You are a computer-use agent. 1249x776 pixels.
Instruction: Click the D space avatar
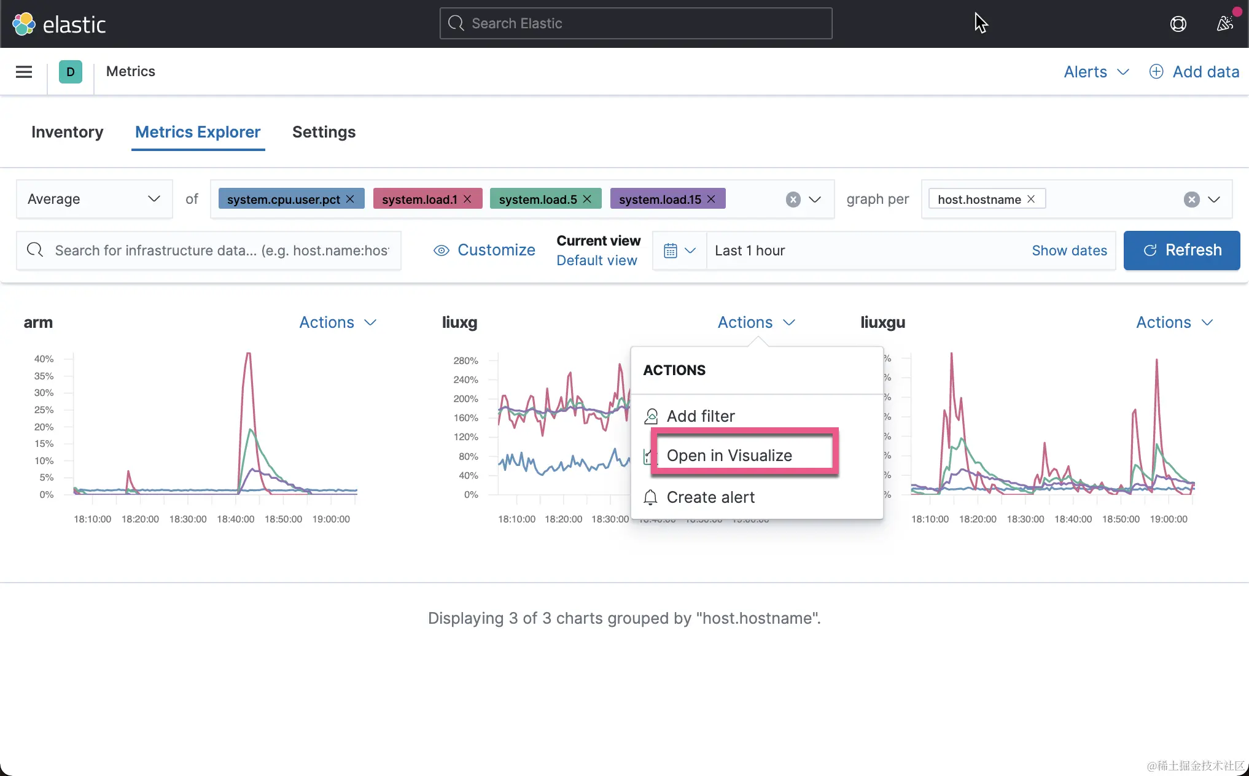point(70,72)
